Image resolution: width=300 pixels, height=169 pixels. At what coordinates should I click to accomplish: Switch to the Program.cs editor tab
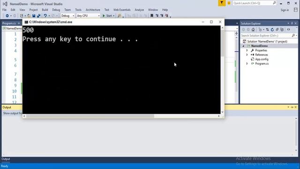9,23
